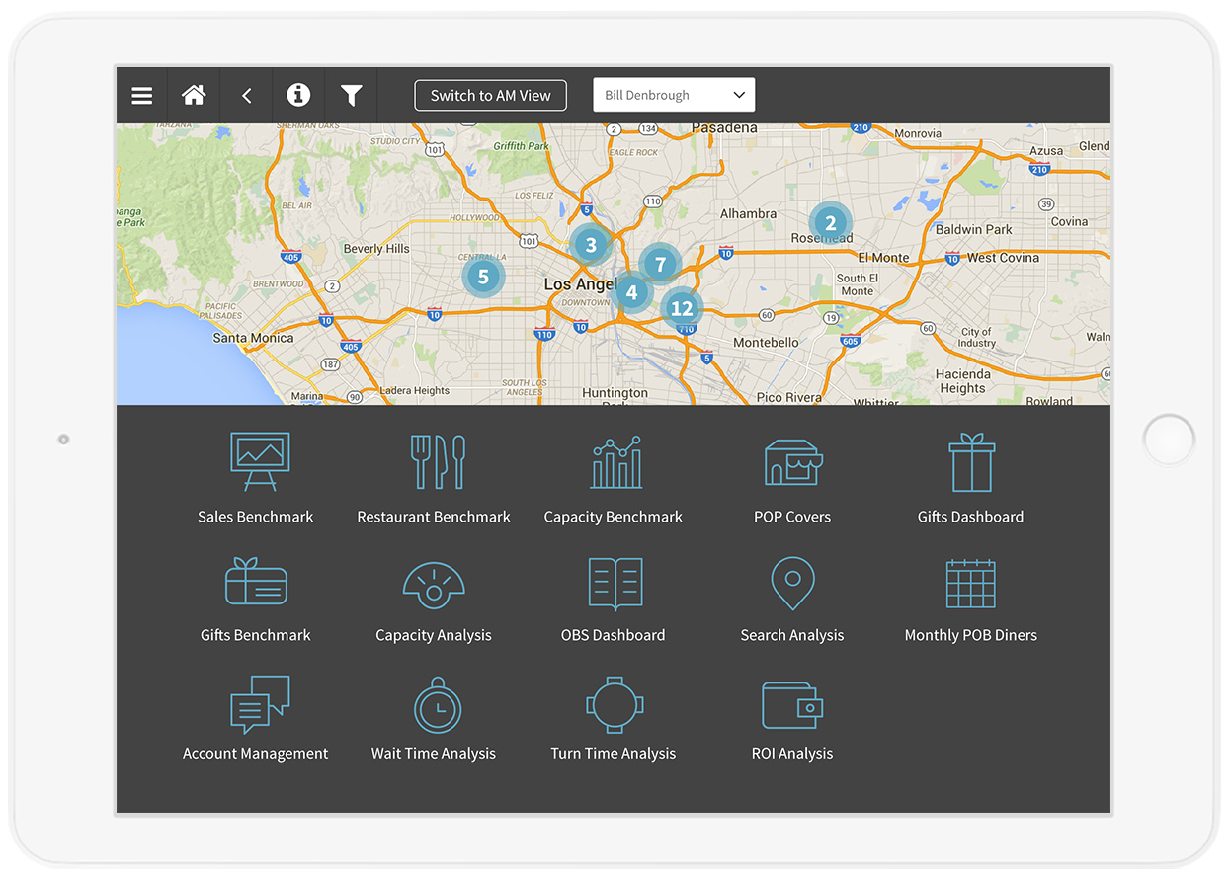Open the OBS Dashboard book icon
This screenshot has width=1230, height=883.
[615, 584]
